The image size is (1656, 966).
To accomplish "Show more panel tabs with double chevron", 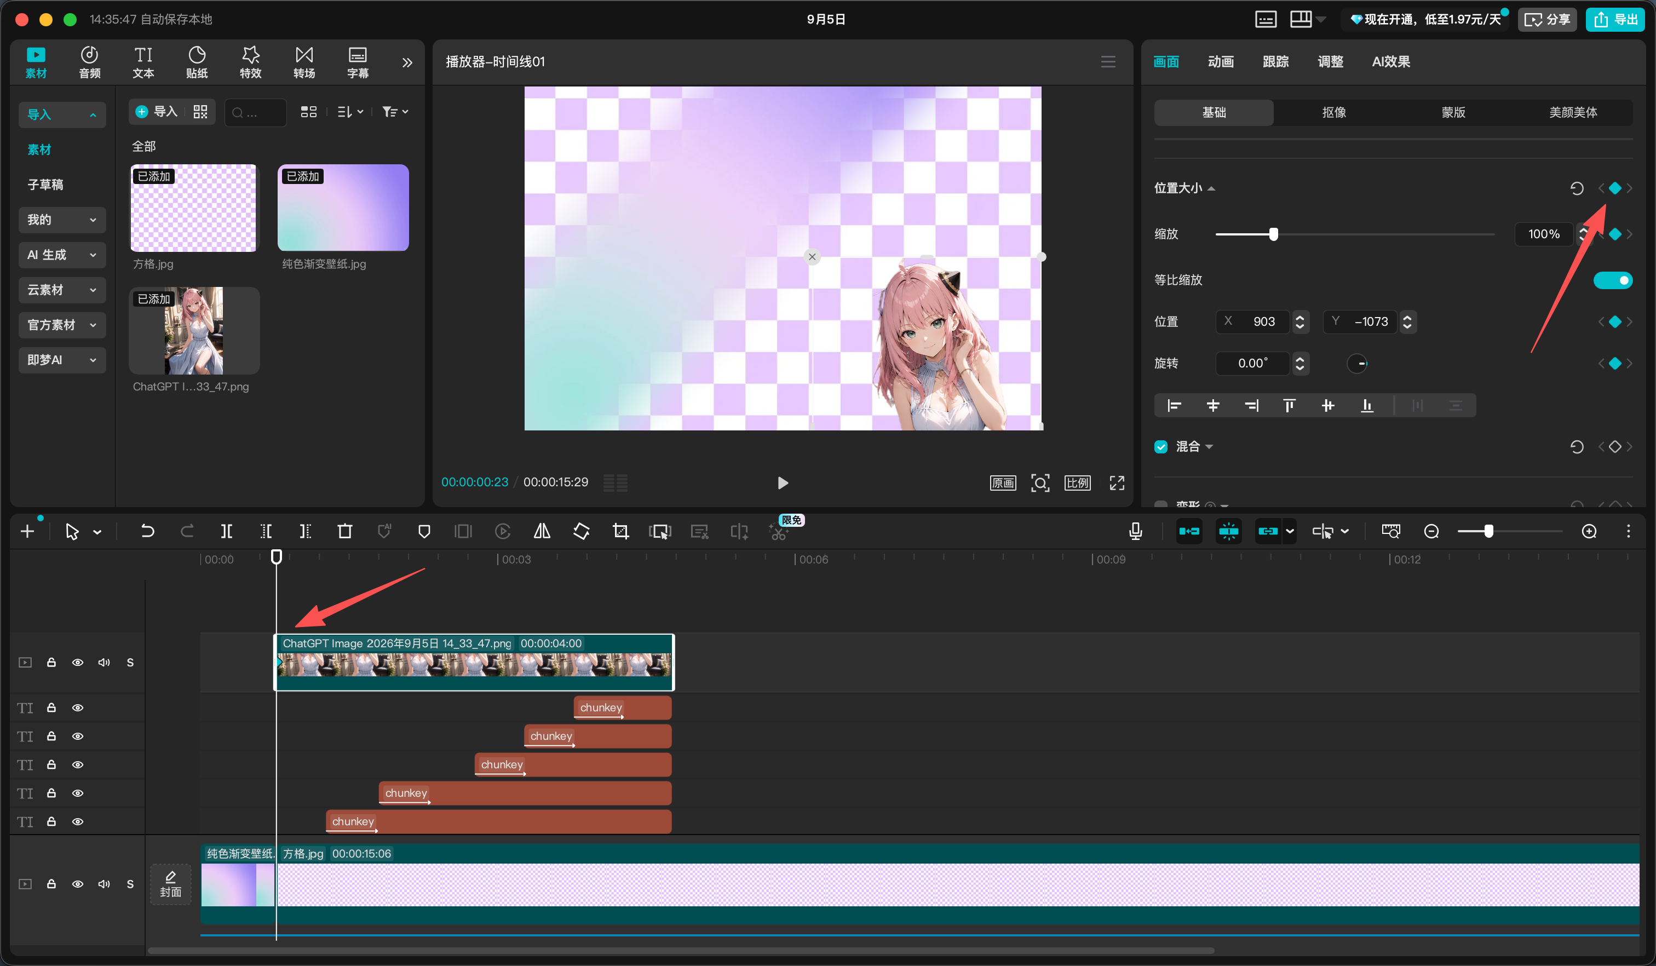I will 407,62.
